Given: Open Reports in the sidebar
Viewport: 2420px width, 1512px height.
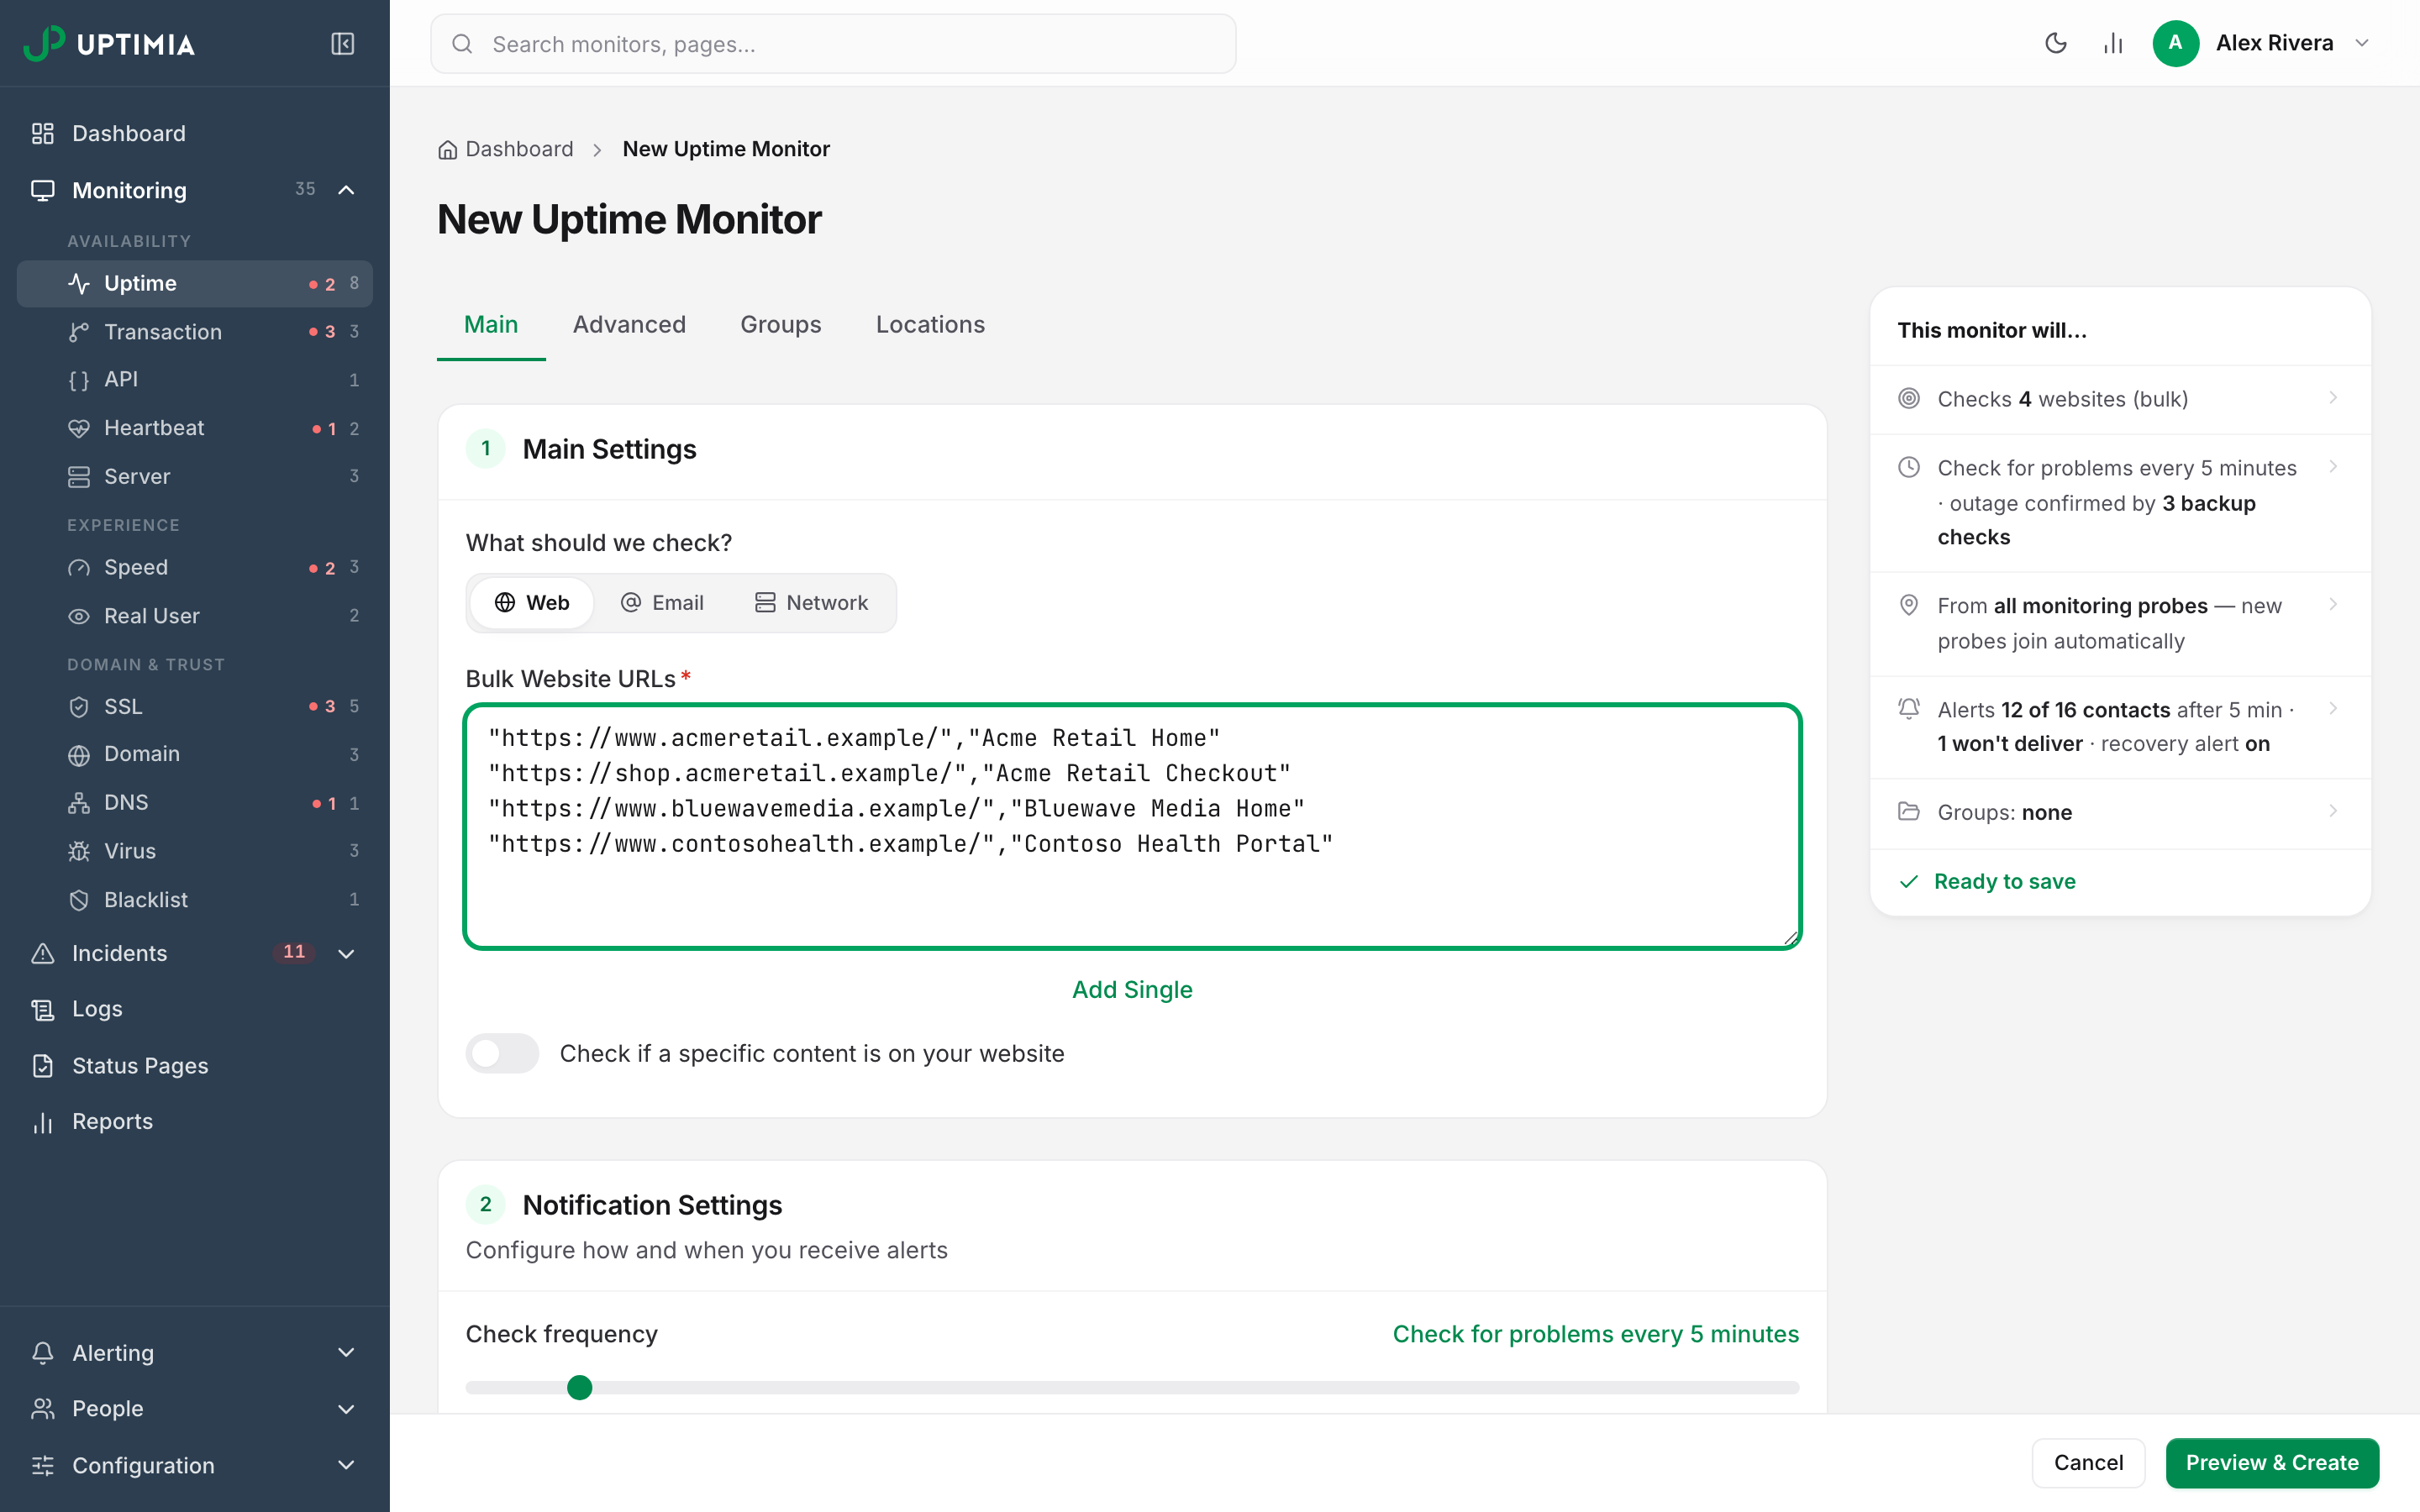Looking at the screenshot, I should point(195,1121).
